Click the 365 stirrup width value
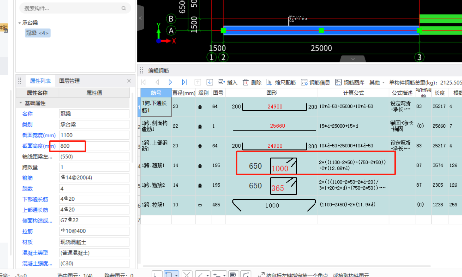Screen dimensions: 462x277 coord(278,188)
